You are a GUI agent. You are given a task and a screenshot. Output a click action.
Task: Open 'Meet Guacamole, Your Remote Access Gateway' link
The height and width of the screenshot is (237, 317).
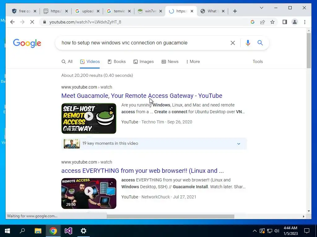click(x=142, y=96)
